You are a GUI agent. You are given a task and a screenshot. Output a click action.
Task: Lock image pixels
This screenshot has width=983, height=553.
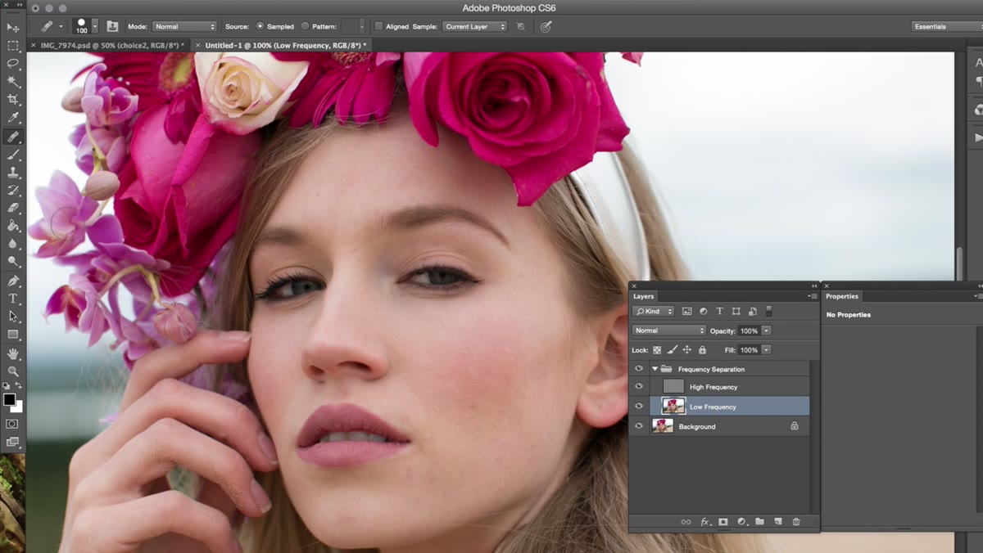point(672,350)
